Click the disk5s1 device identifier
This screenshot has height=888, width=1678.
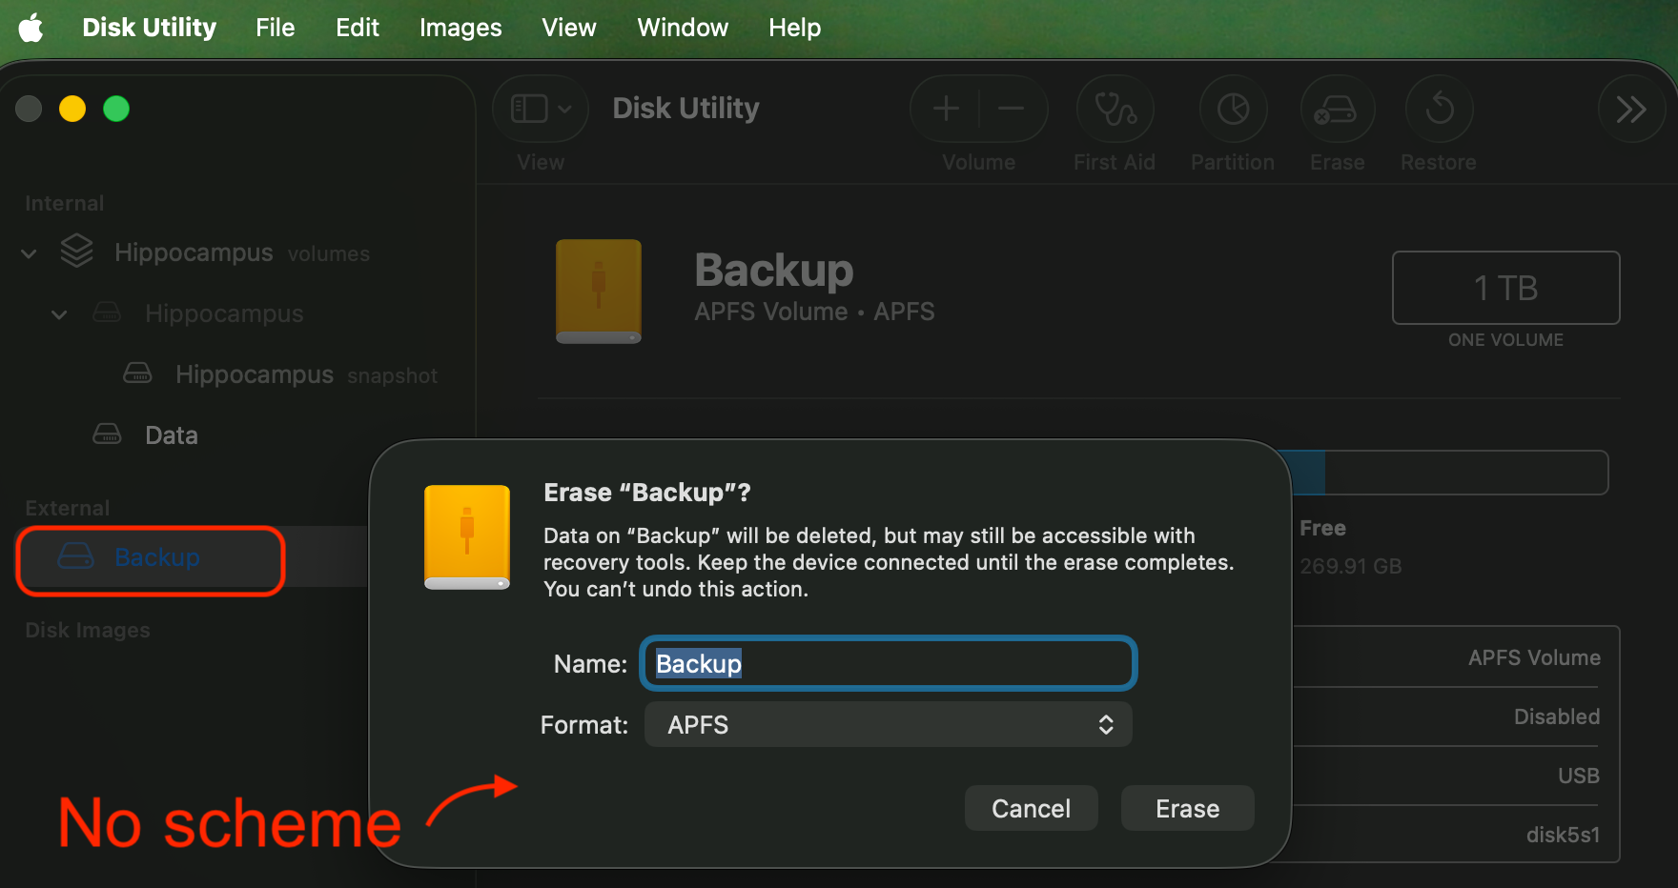click(1564, 835)
